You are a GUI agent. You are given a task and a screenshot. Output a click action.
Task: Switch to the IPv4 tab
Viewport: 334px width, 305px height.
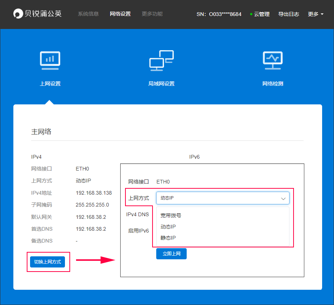pos(36,157)
